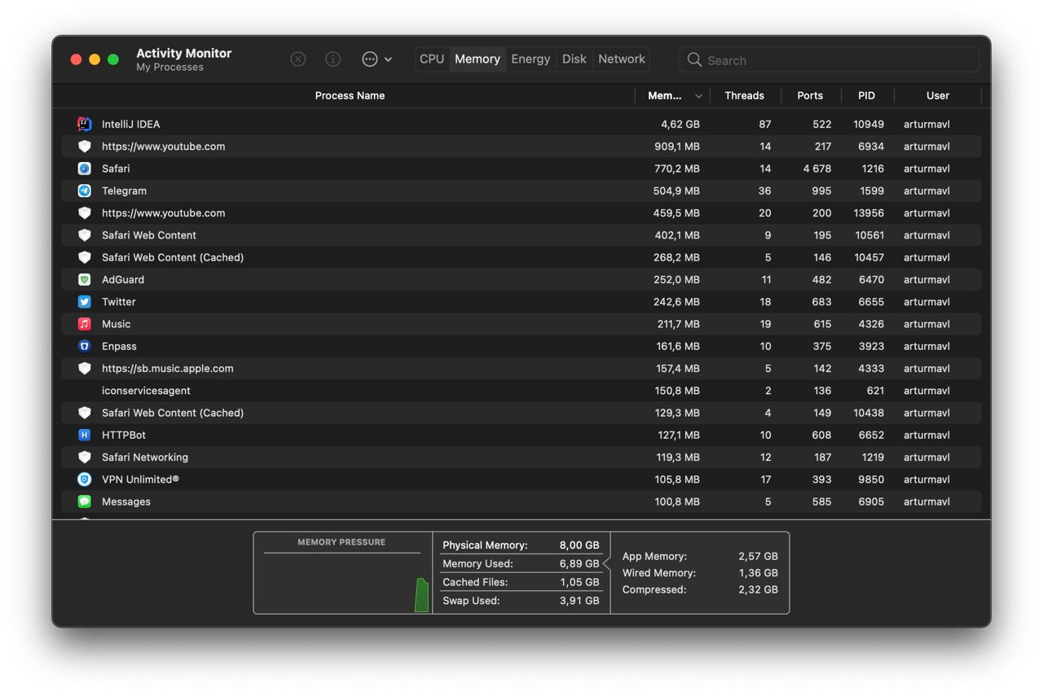Sort by the Ports column header
This screenshot has width=1043, height=696.
[810, 95]
